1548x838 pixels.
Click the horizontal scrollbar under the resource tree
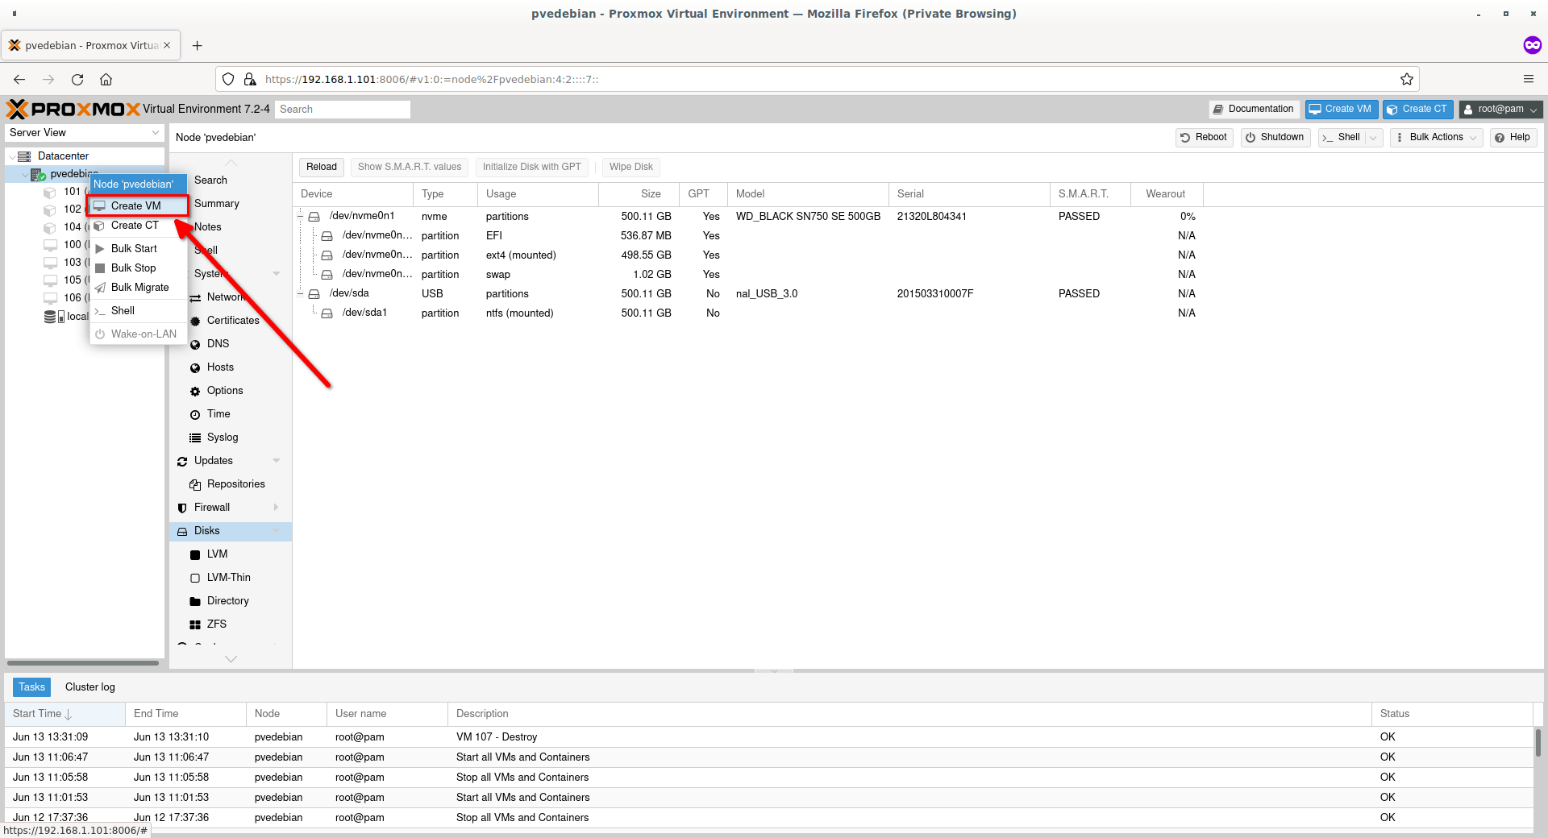tap(83, 663)
